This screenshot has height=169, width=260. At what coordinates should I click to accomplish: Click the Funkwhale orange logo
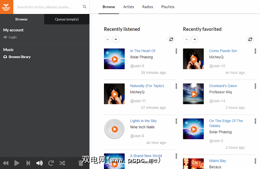7,7
